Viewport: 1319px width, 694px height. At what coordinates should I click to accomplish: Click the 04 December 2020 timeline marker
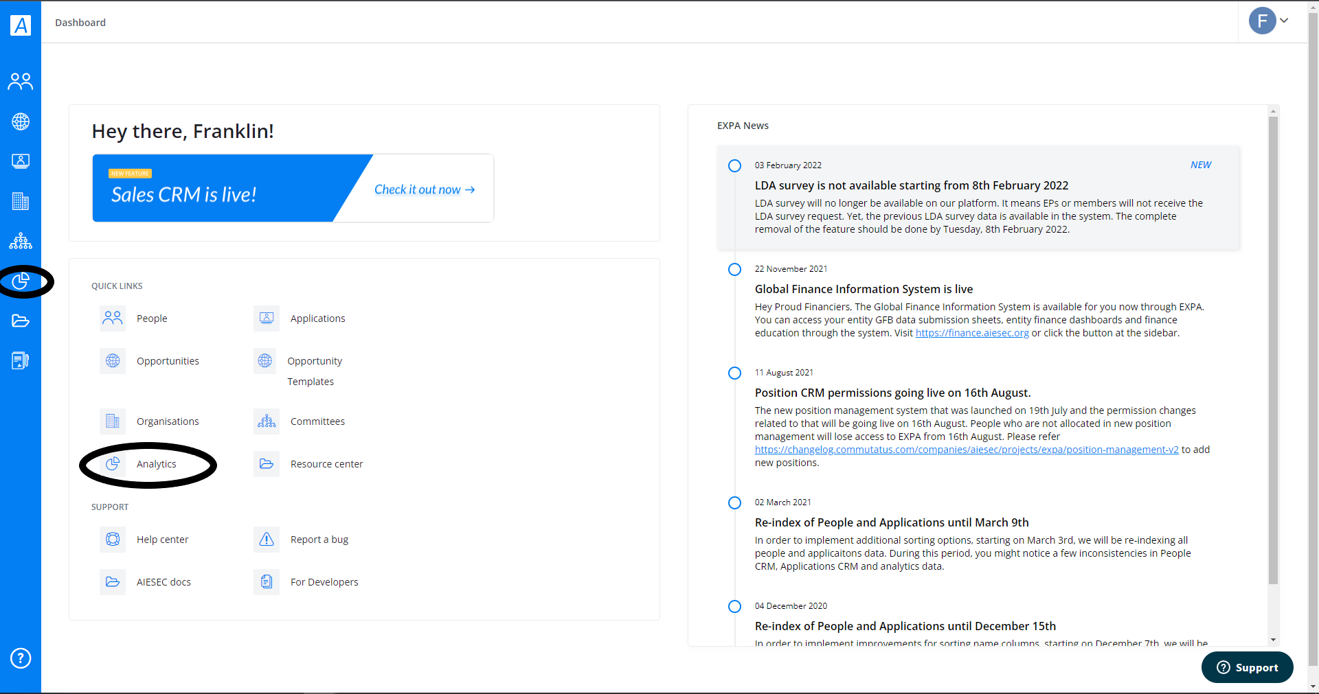click(734, 606)
